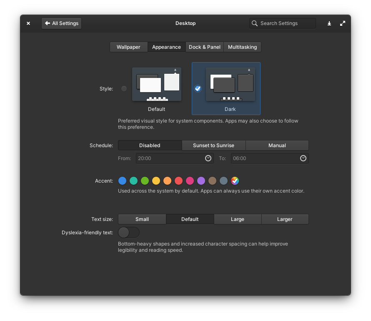Set schedule to Sunset to Sunrise
The width and height of the screenshot is (371, 321).
tap(213, 145)
